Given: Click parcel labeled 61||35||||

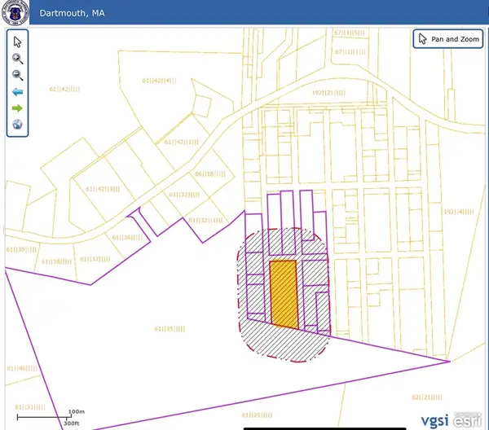Looking at the screenshot, I should pos(170,328).
